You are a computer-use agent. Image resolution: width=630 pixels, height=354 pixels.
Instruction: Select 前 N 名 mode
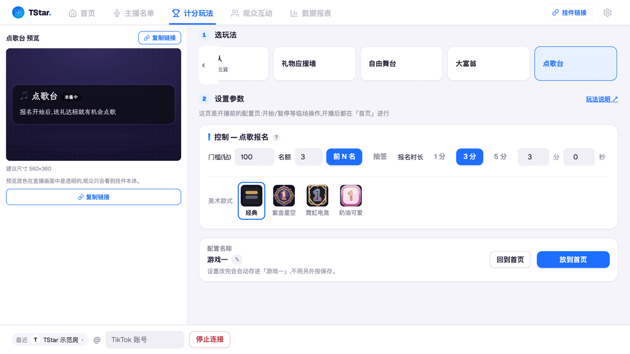coord(345,157)
